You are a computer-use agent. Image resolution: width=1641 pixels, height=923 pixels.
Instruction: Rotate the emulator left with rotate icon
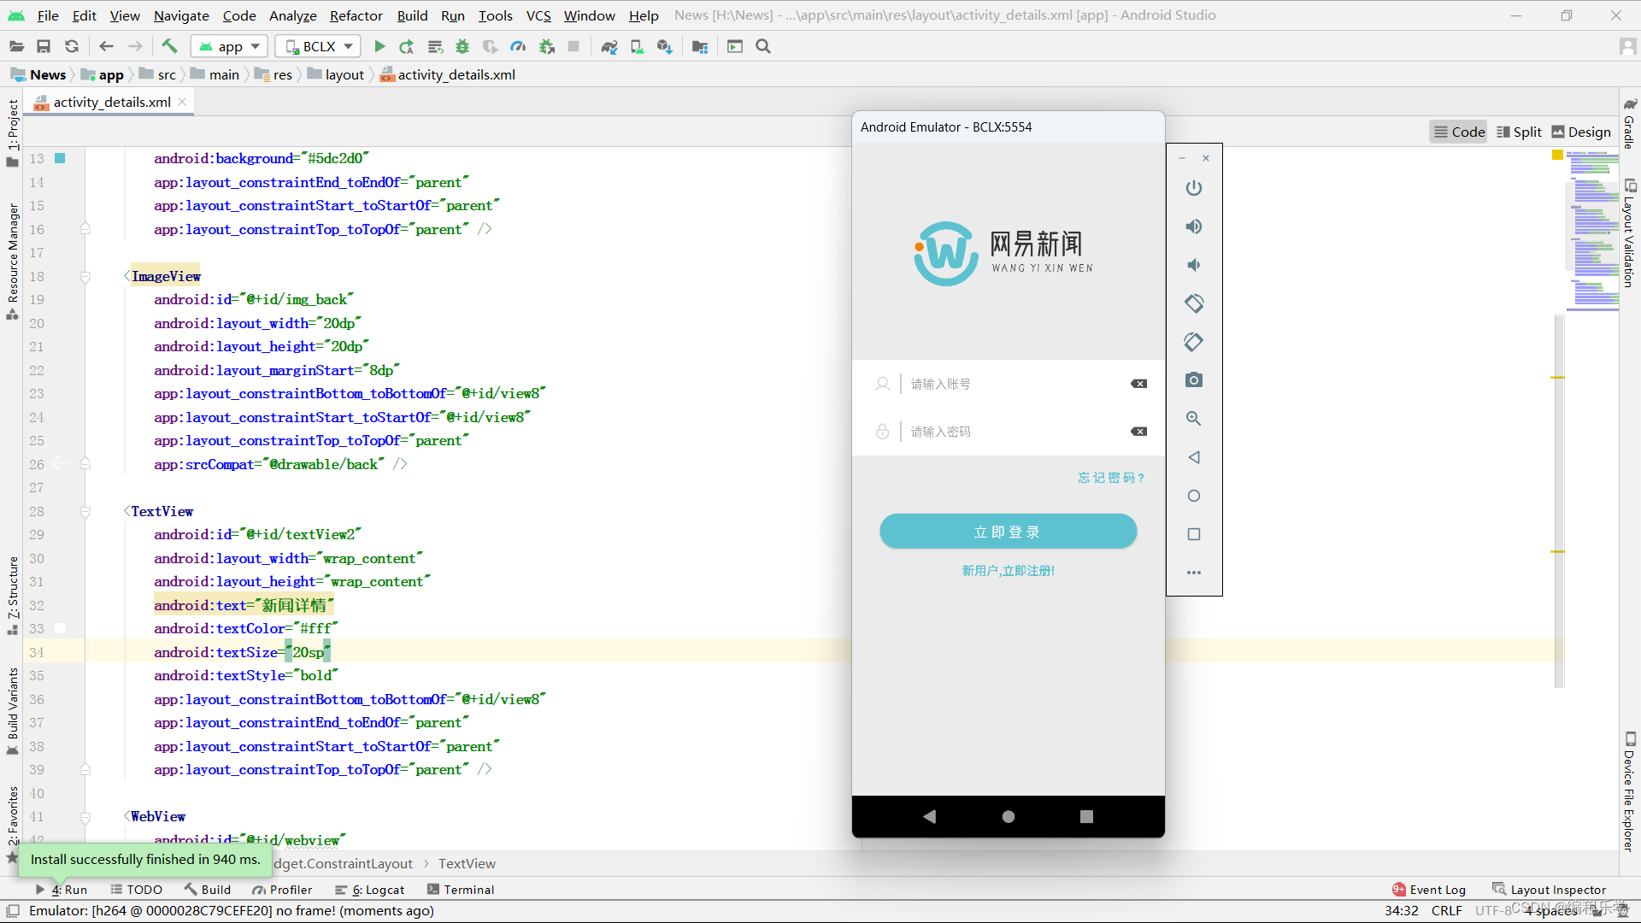coord(1193,303)
